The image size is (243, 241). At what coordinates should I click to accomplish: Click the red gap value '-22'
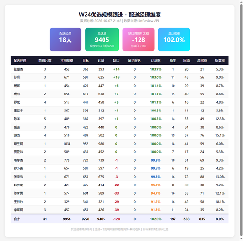click(x=116, y=185)
